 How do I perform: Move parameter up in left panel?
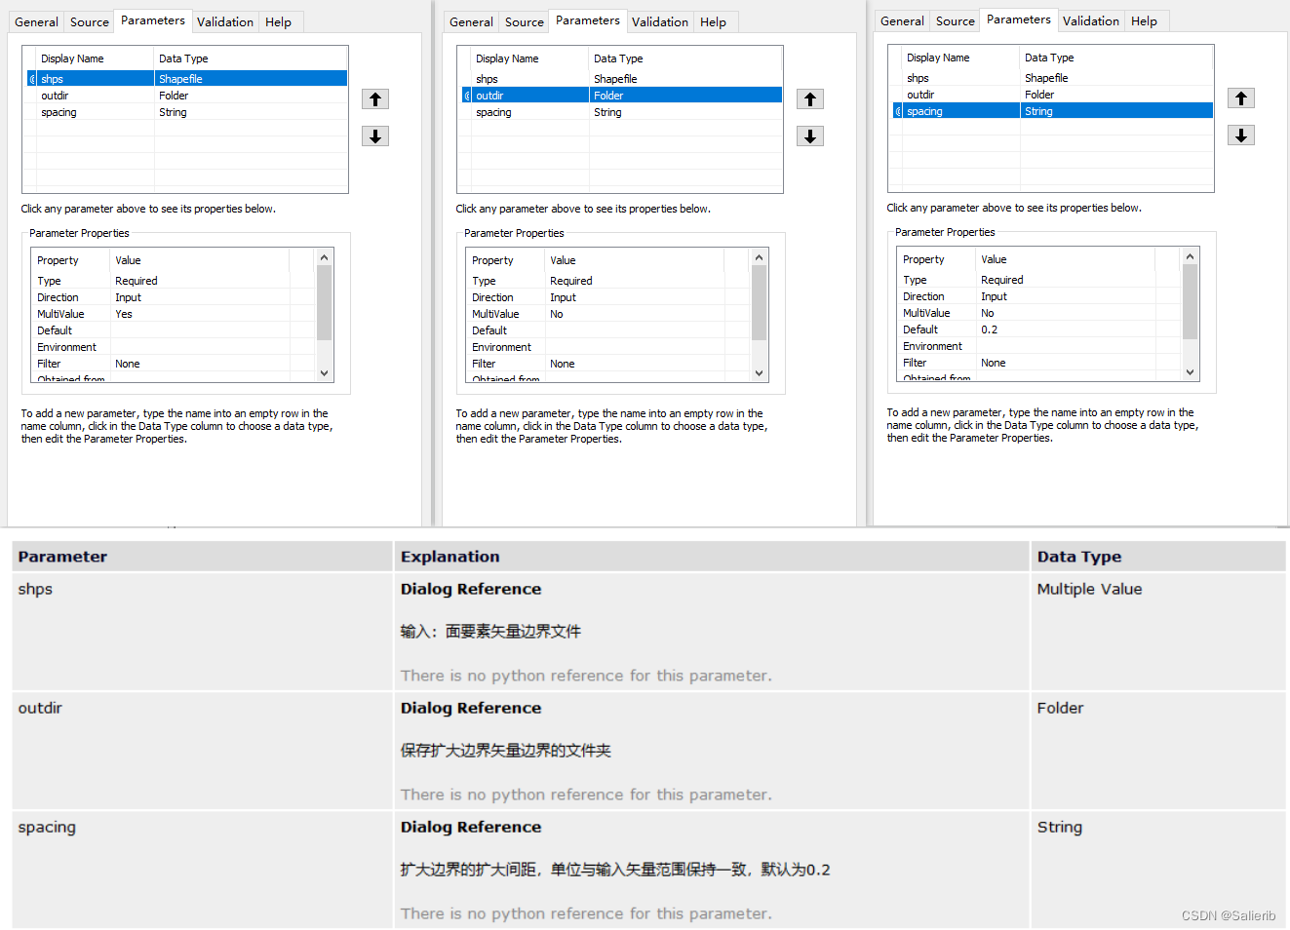tap(375, 99)
